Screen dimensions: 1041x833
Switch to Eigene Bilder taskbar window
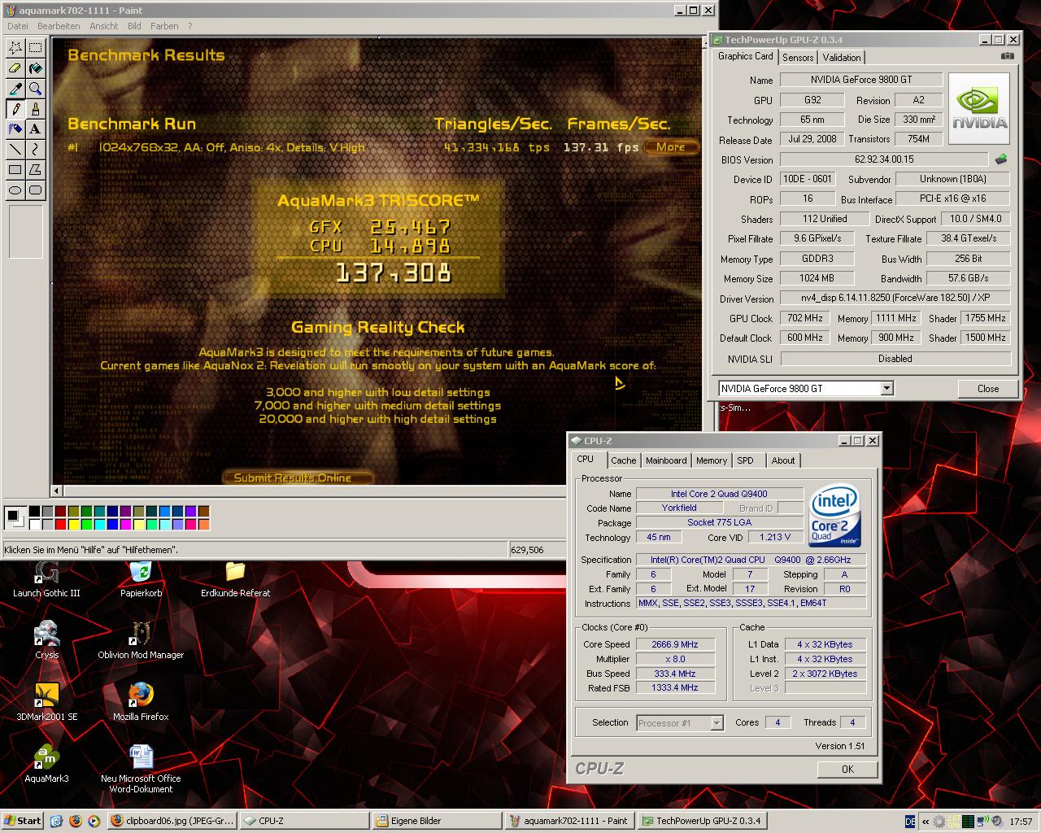(436, 821)
